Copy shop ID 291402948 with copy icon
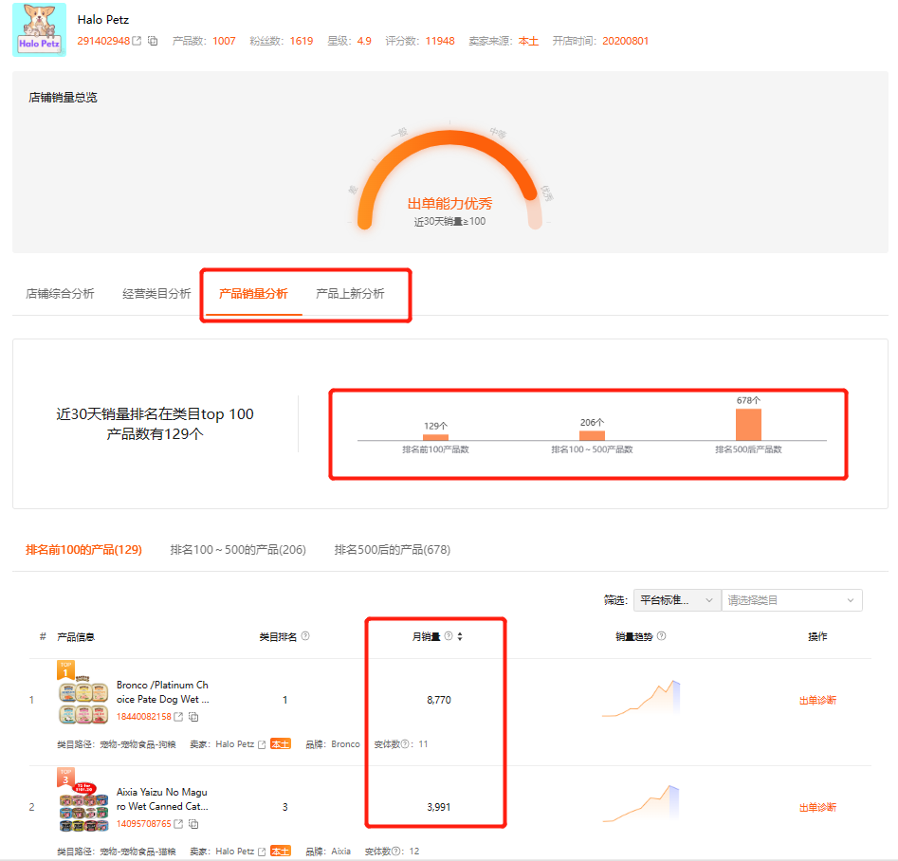This screenshot has width=898, height=861. (153, 41)
